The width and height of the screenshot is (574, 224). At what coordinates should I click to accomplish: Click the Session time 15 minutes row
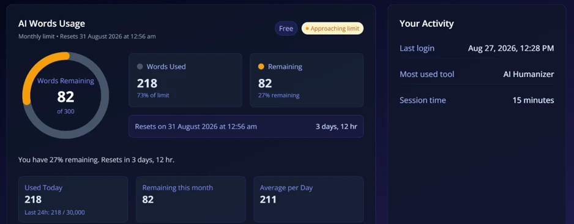pyautogui.click(x=477, y=100)
